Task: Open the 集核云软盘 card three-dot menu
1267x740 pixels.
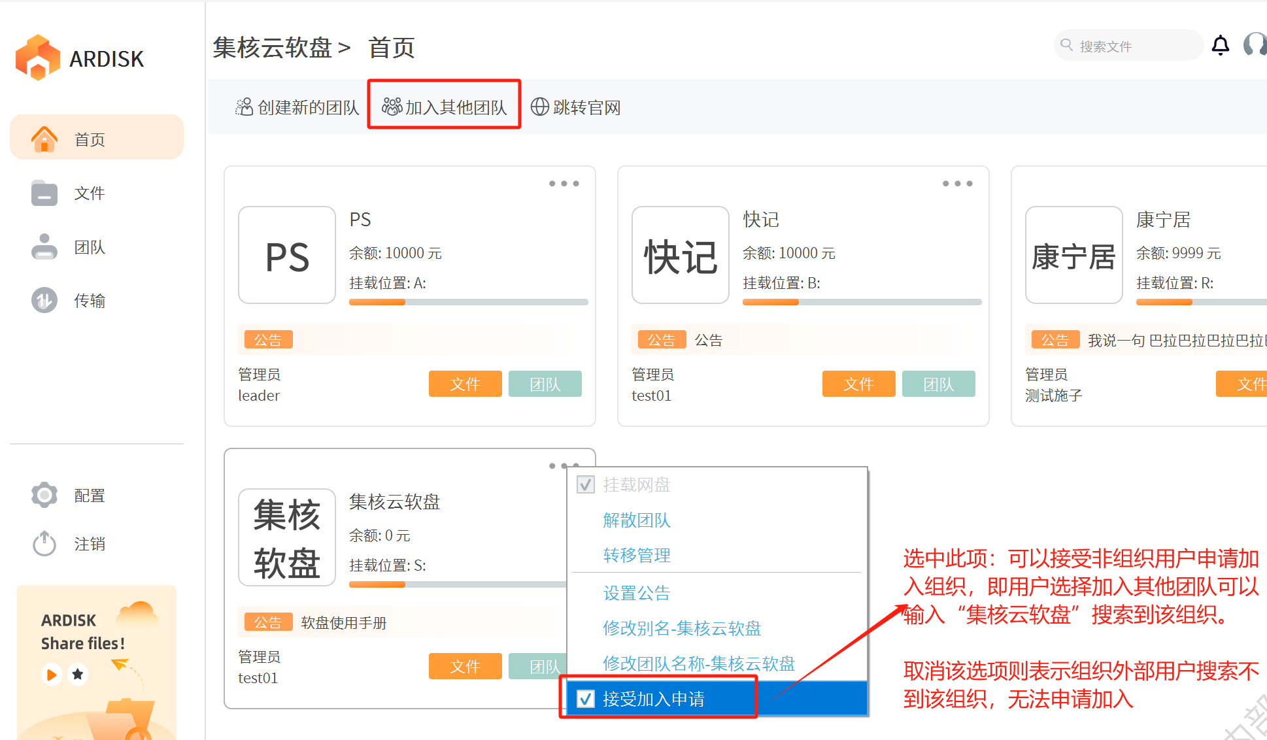Action: pos(560,465)
